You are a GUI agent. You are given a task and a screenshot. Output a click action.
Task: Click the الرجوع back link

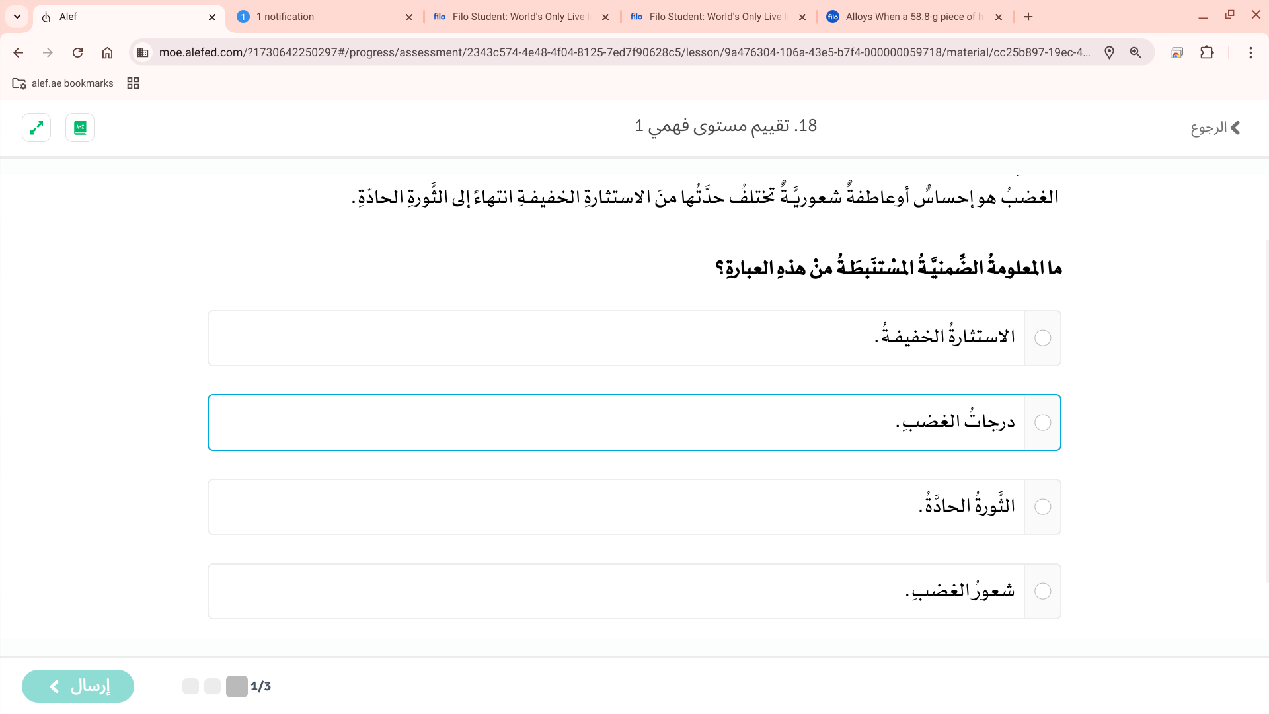1215,128
